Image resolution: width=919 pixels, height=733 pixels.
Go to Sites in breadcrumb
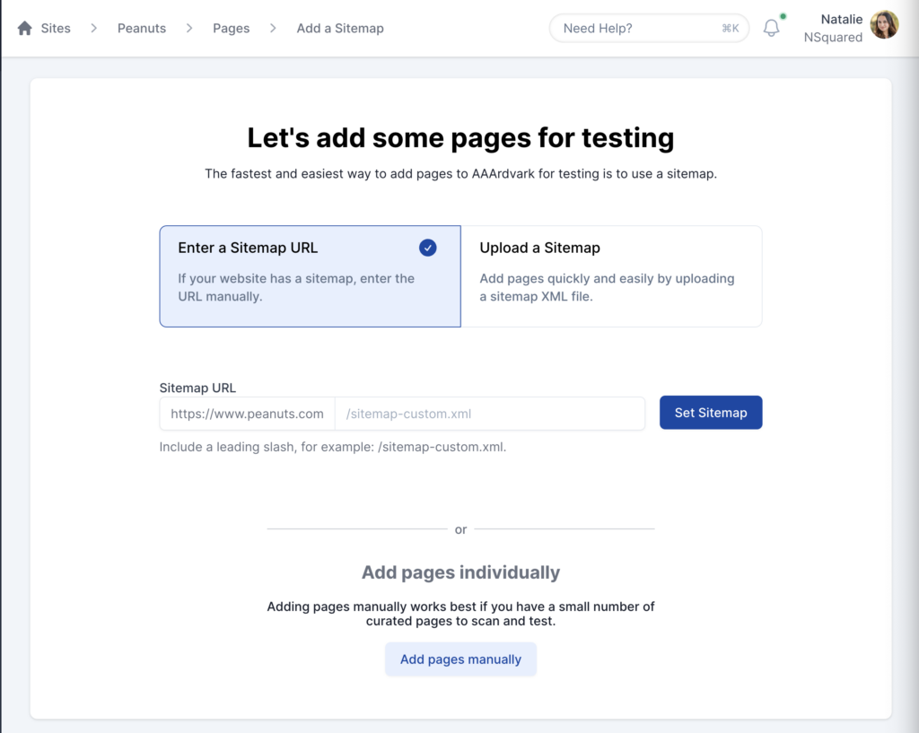(56, 28)
